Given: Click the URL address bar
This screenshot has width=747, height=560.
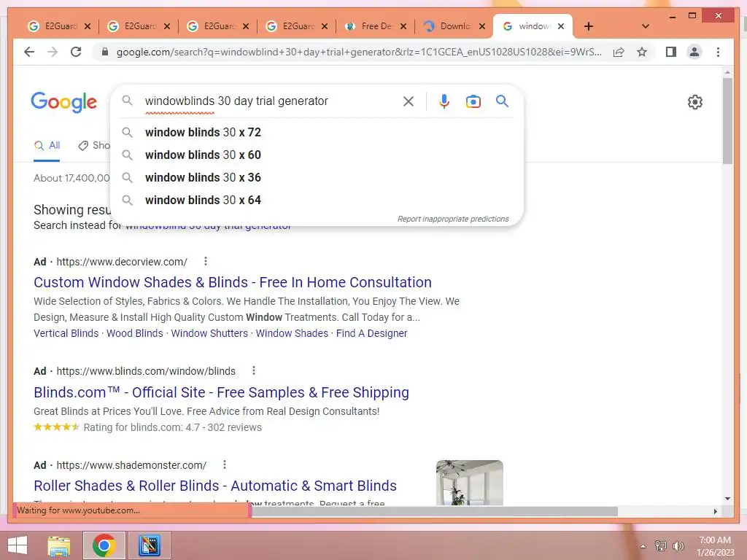Looking at the screenshot, I should pyautogui.click(x=358, y=52).
